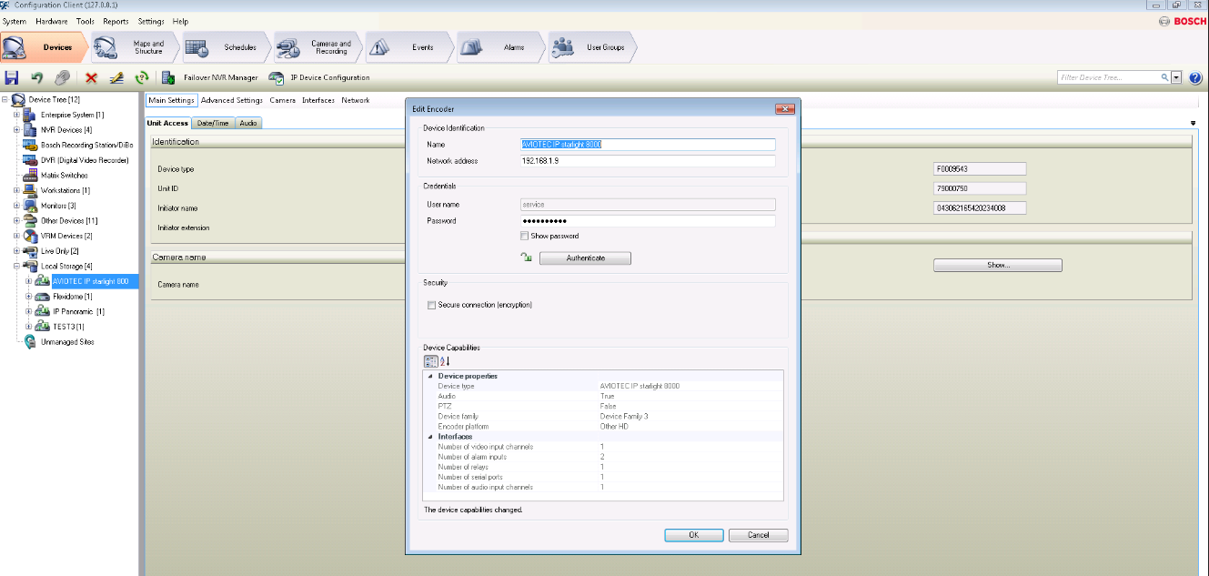This screenshot has height=576, width=1209.
Task: Expand the NVR Devices tree node
Action: pyautogui.click(x=16, y=130)
